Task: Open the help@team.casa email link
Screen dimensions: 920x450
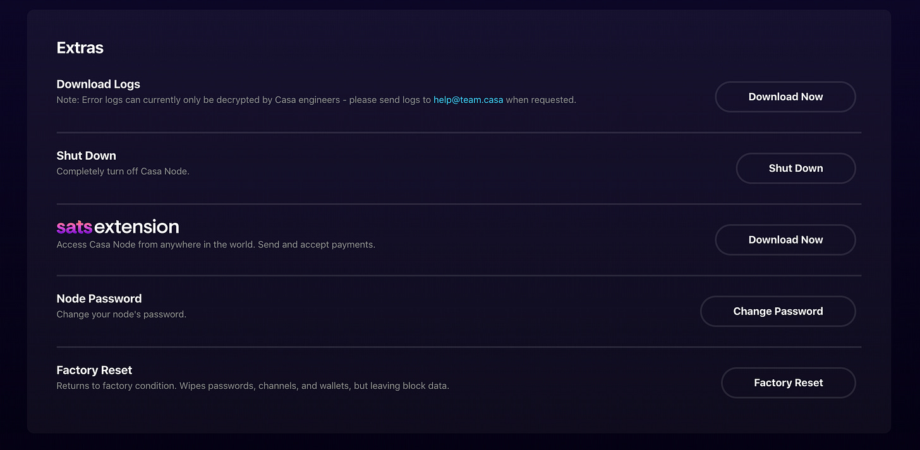Action: (468, 100)
